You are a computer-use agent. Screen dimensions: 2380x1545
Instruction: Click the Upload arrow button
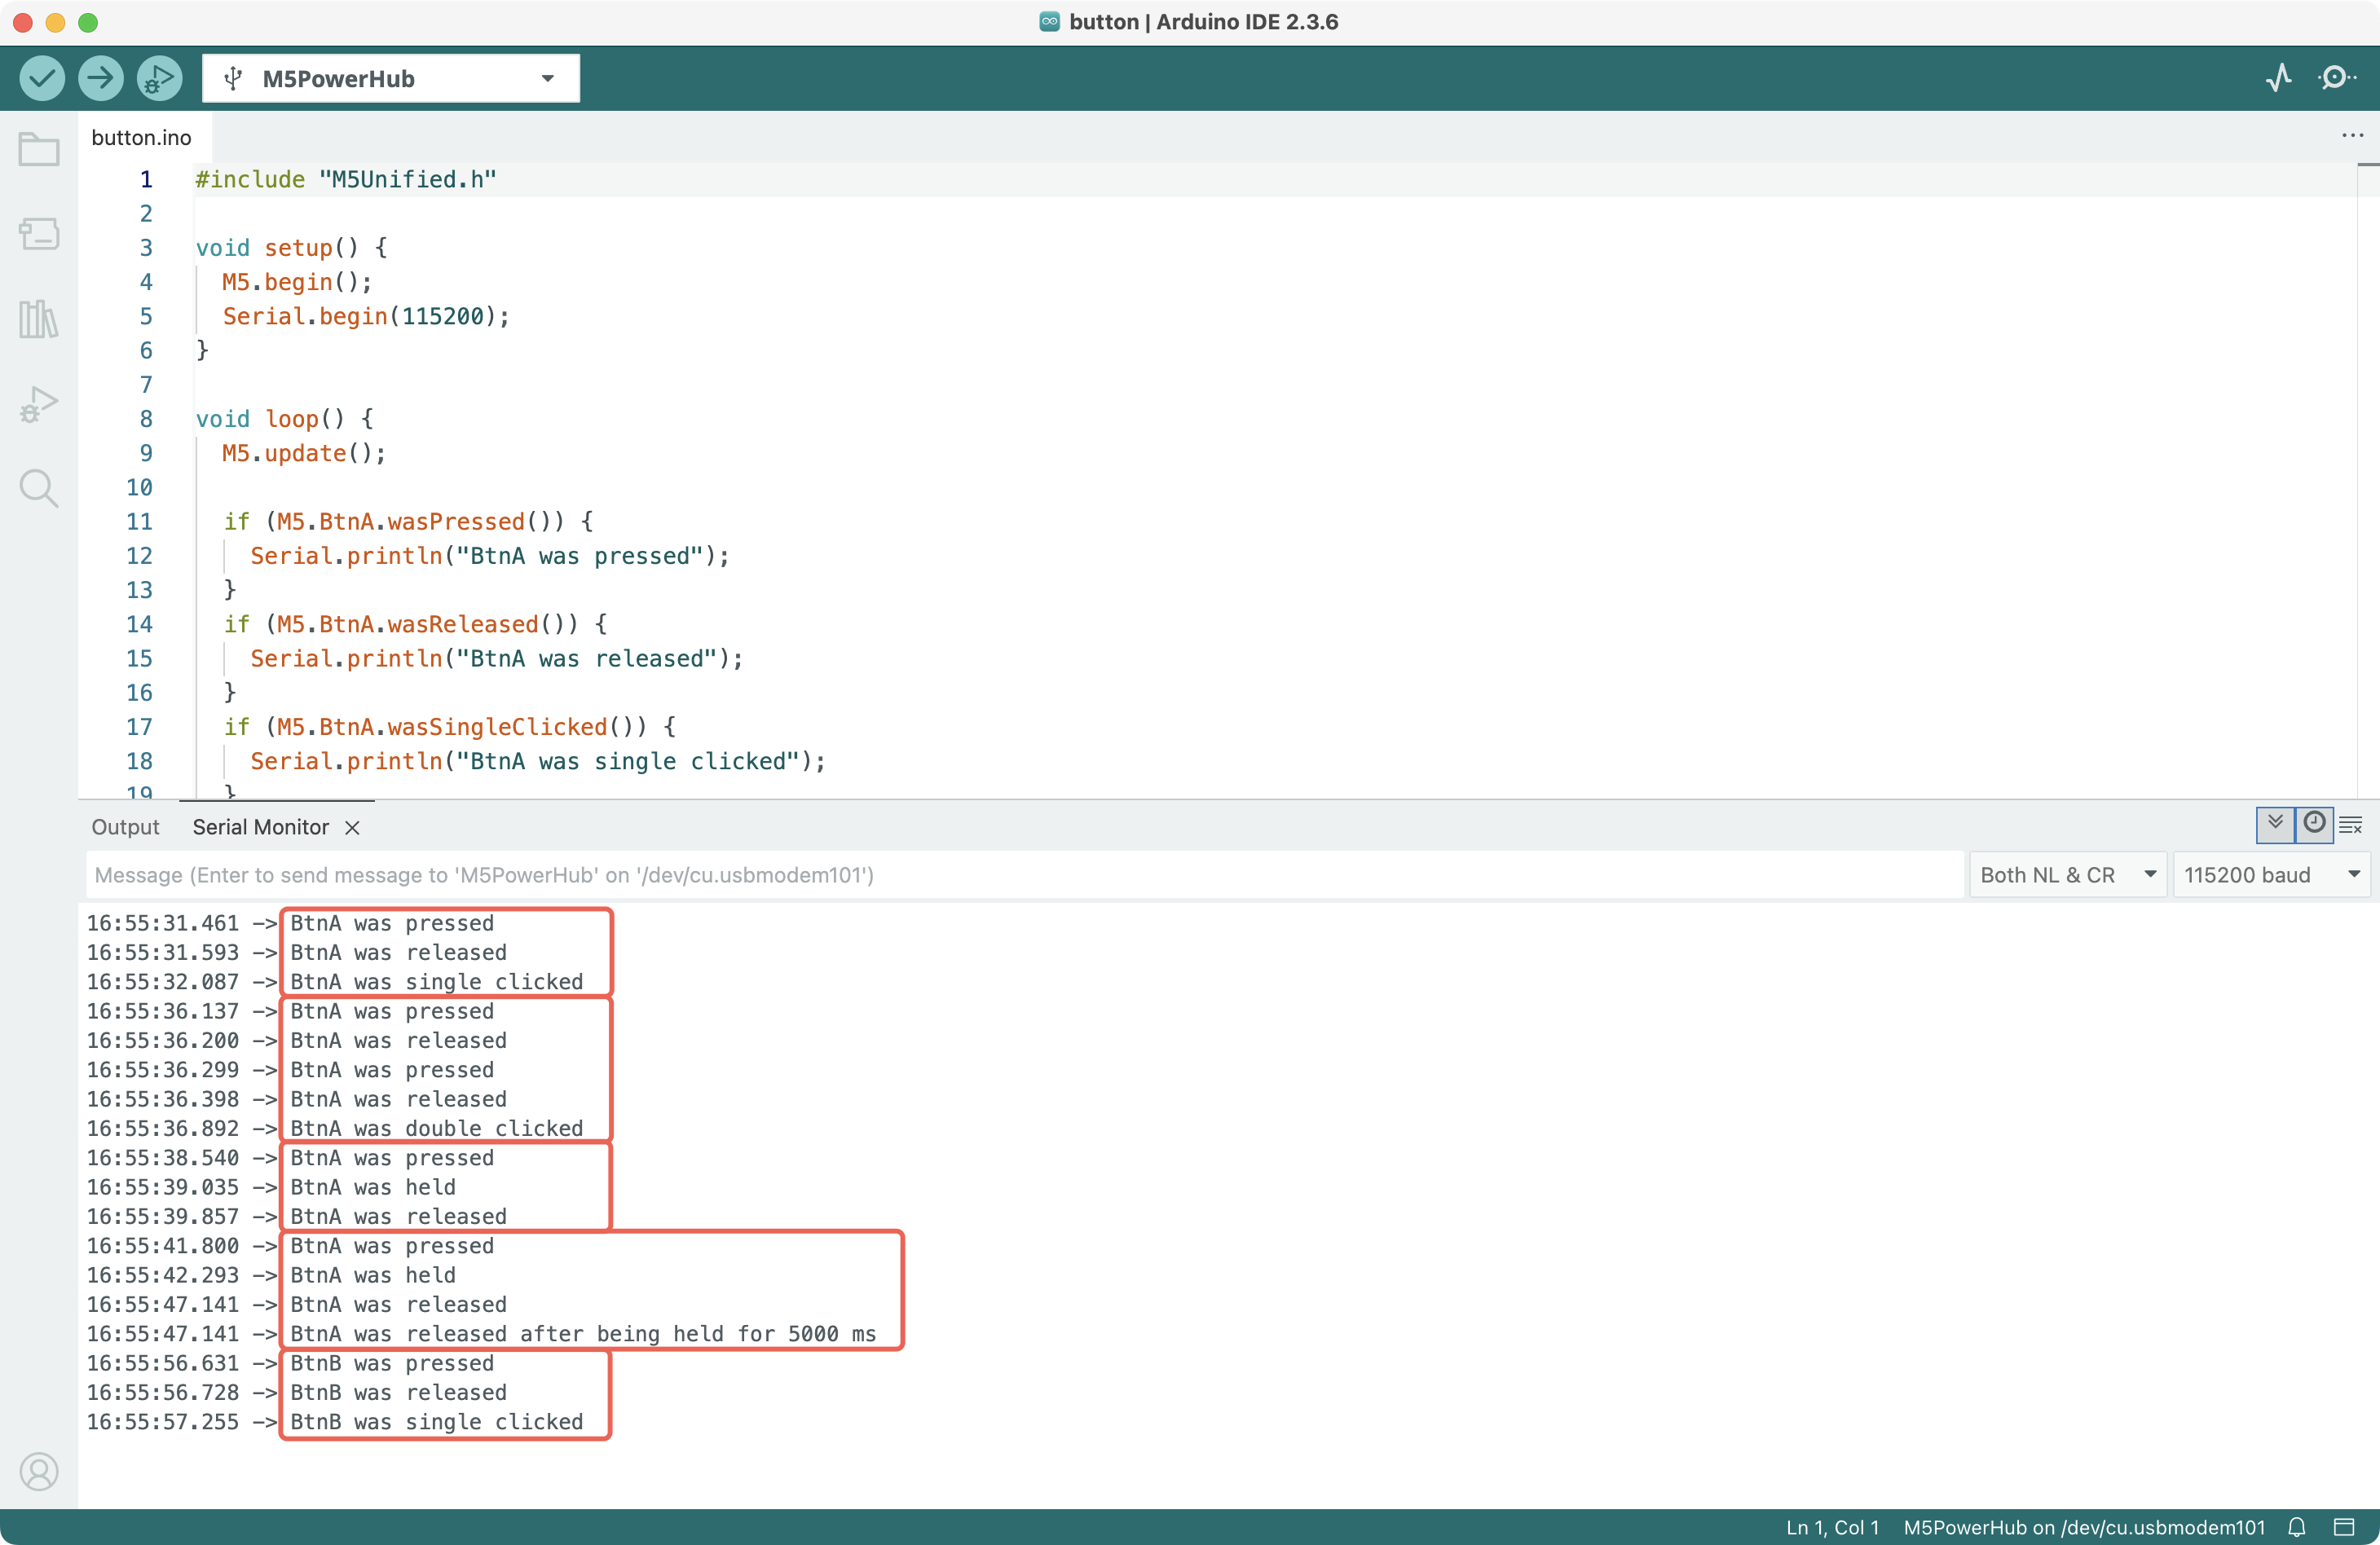coord(100,78)
